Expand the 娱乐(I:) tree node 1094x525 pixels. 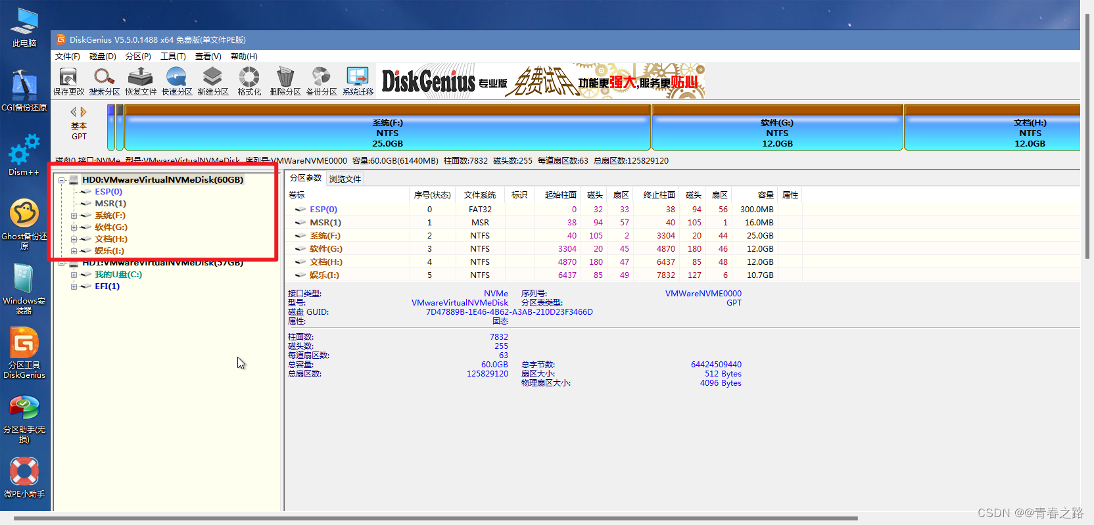click(74, 251)
